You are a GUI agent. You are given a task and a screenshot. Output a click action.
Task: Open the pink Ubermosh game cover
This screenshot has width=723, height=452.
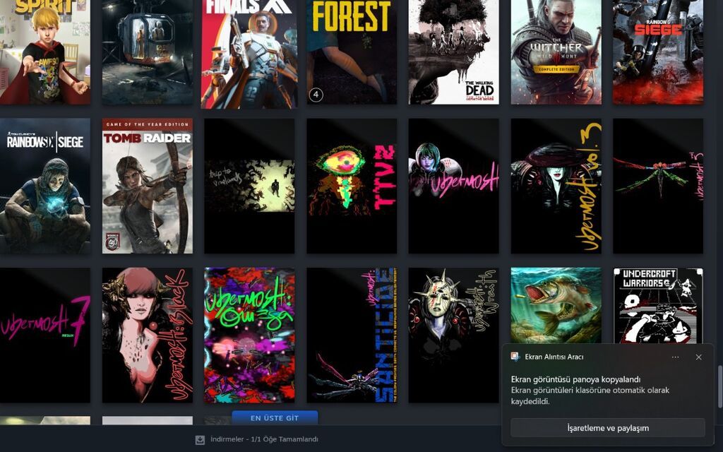(x=454, y=186)
